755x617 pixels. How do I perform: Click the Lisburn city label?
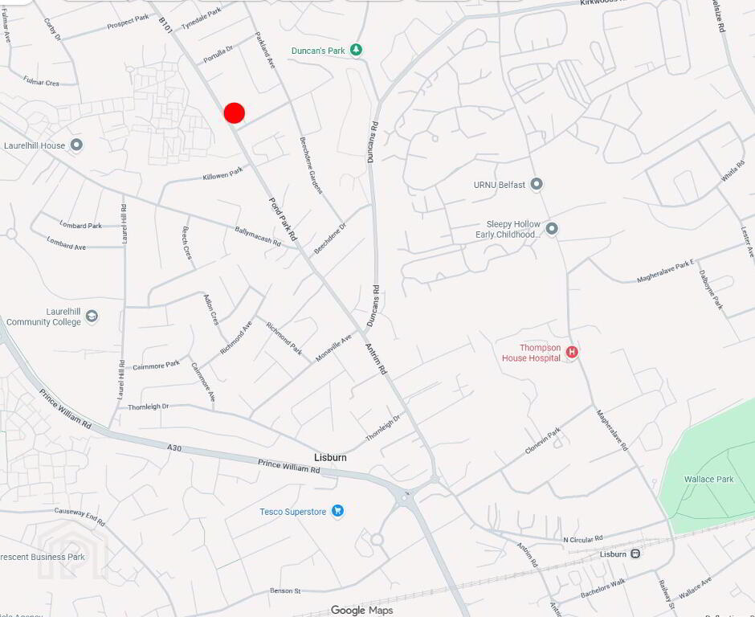coord(330,457)
